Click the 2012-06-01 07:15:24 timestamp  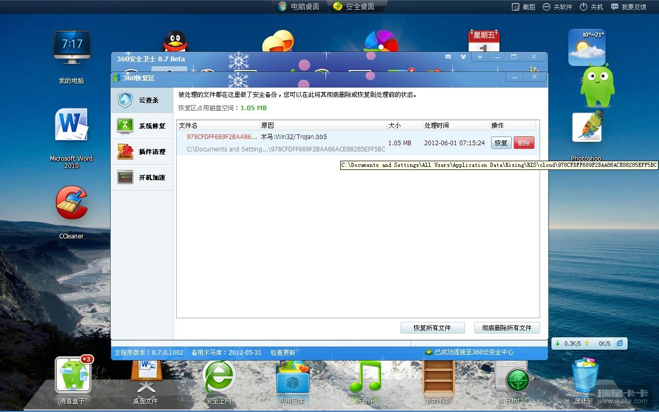click(454, 143)
